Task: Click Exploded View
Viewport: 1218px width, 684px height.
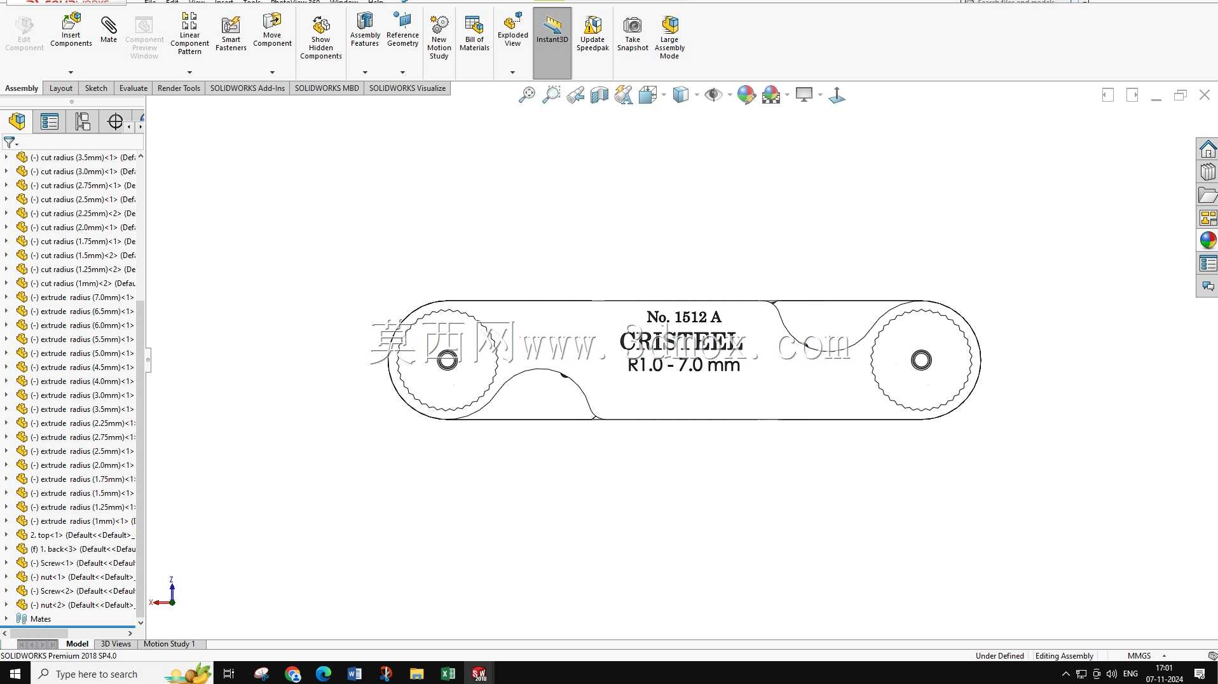Action: [x=512, y=30]
